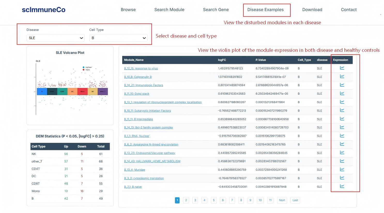The image size is (384, 213).
Task: Open expression violin plot for B_12_15: response to virus
Action: 342,68
